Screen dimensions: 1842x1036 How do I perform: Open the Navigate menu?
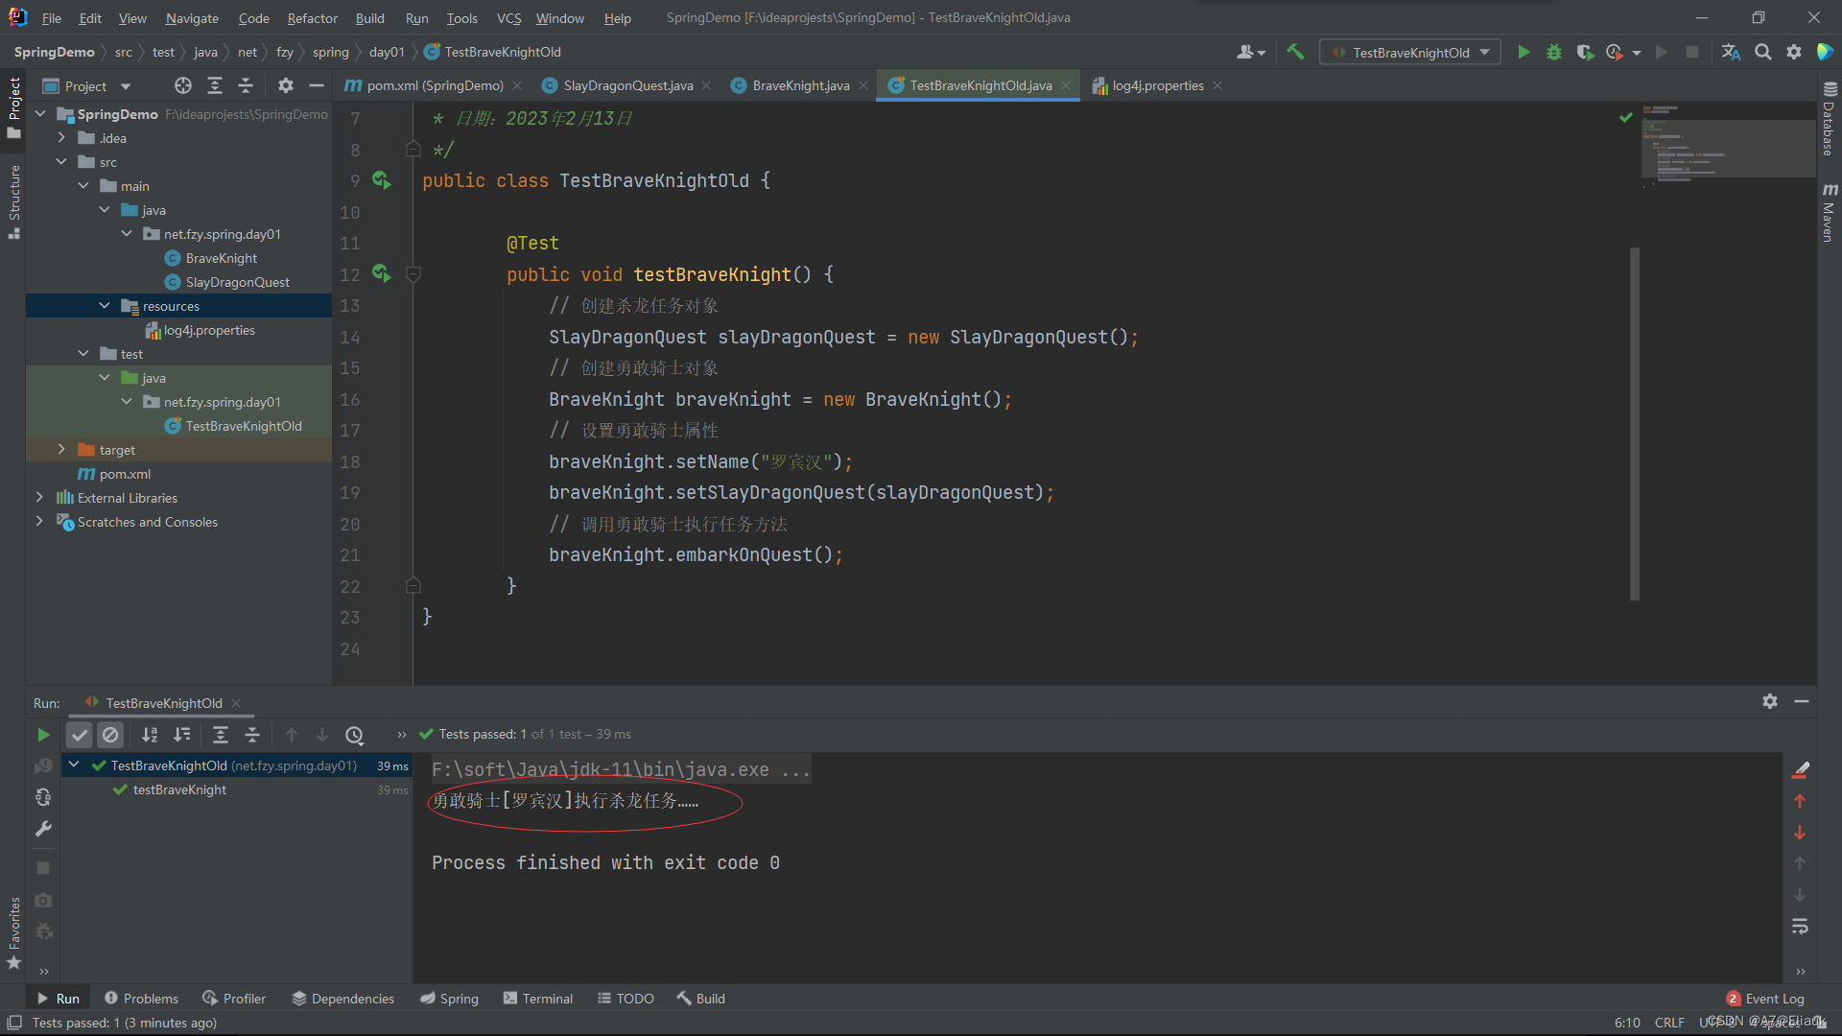[x=192, y=18]
